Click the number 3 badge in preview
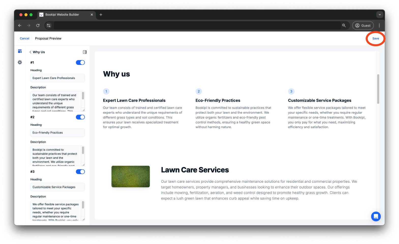This screenshot has width=399, height=244. (291, 91)
